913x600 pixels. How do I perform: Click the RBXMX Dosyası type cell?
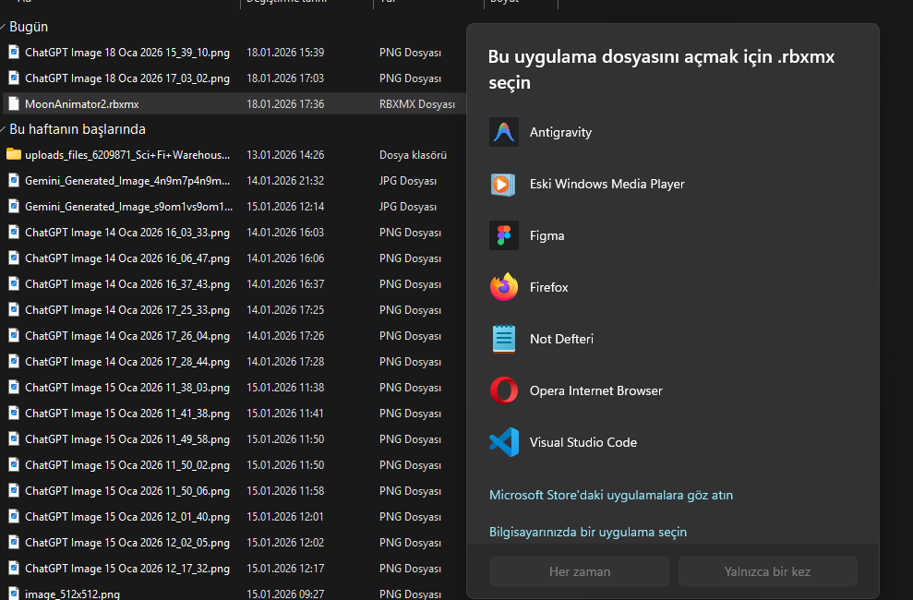pyautogui.click(x=417, y=104)
